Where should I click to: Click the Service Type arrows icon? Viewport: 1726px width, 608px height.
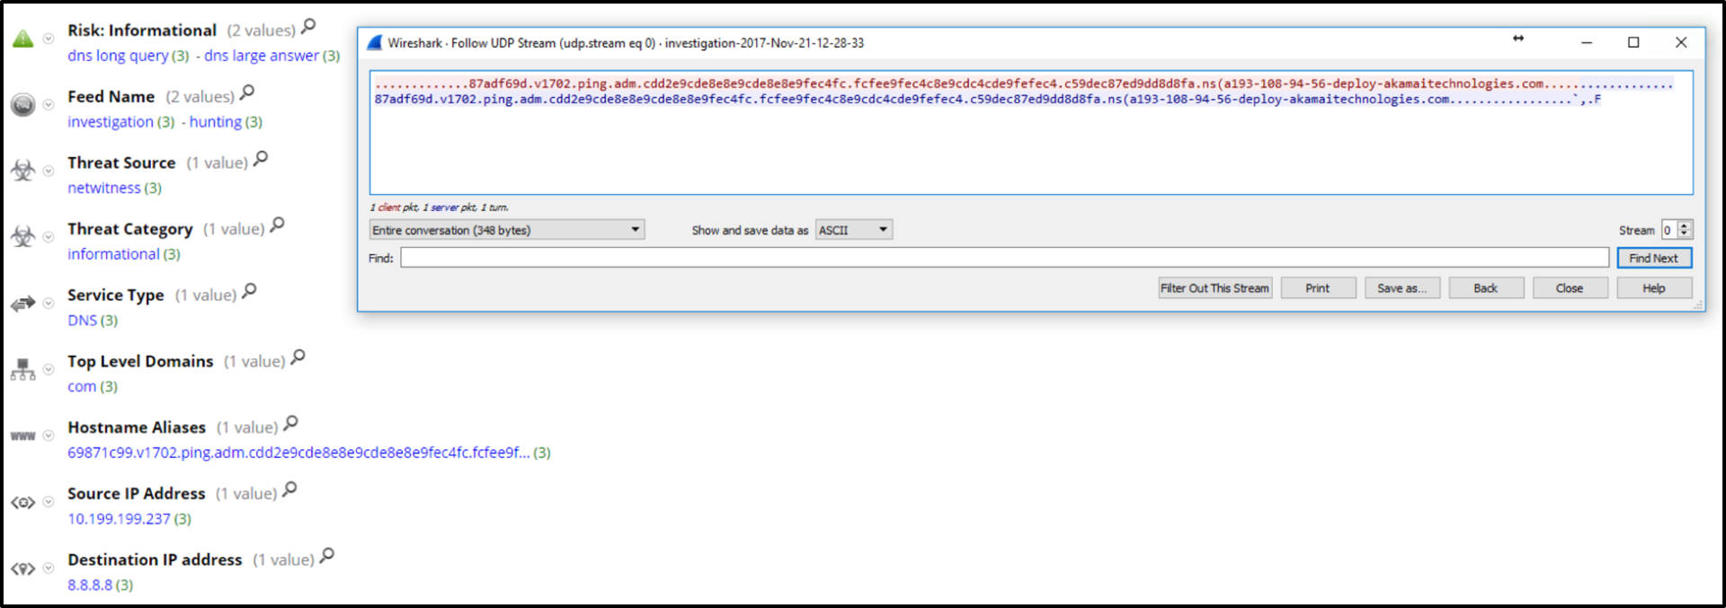22,304
